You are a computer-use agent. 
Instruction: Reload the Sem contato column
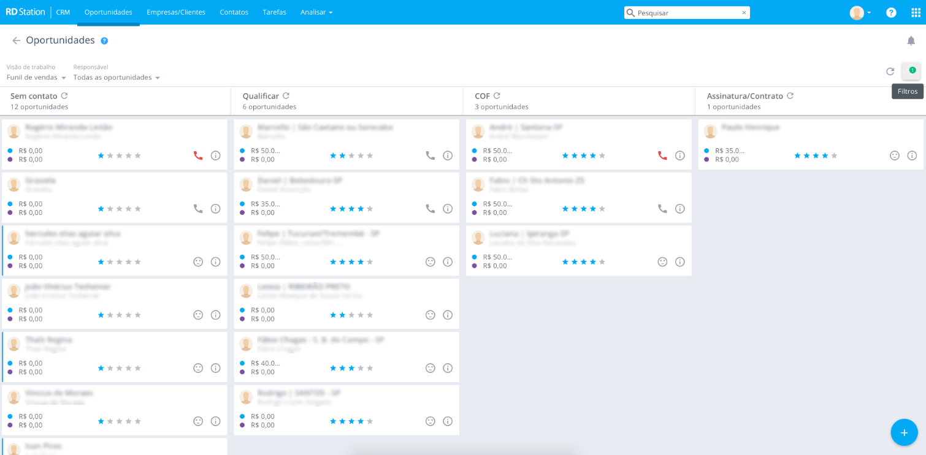(64, 96)
